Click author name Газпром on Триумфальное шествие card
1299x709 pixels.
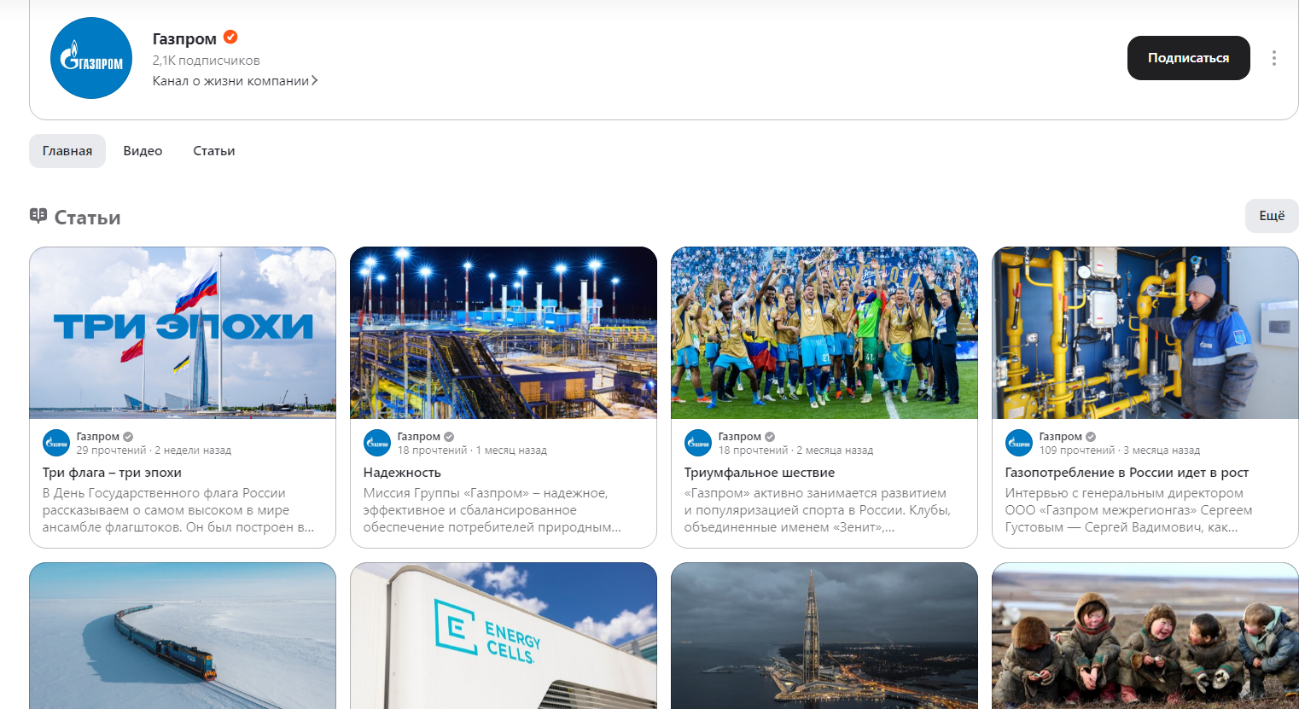(740, 437)
